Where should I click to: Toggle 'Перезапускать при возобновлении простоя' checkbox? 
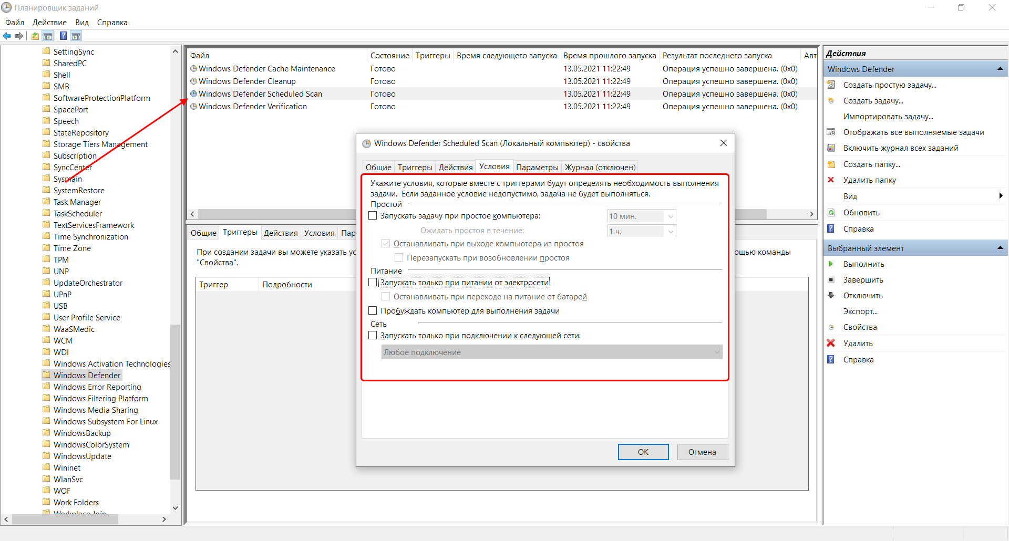pyautogui.click(x=399, y=257)
